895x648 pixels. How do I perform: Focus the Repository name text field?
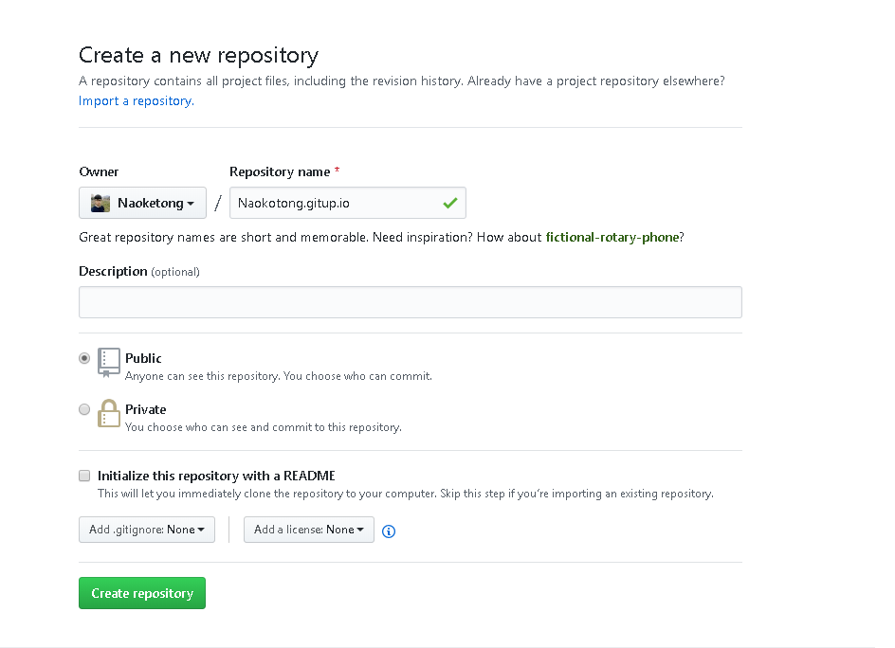337,203
